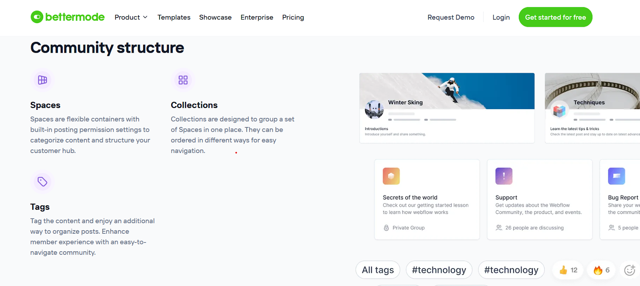Open the Secrets of the world card title
Image resolution: width=640 pixels, height=286 pixels.
pos(410,197)
